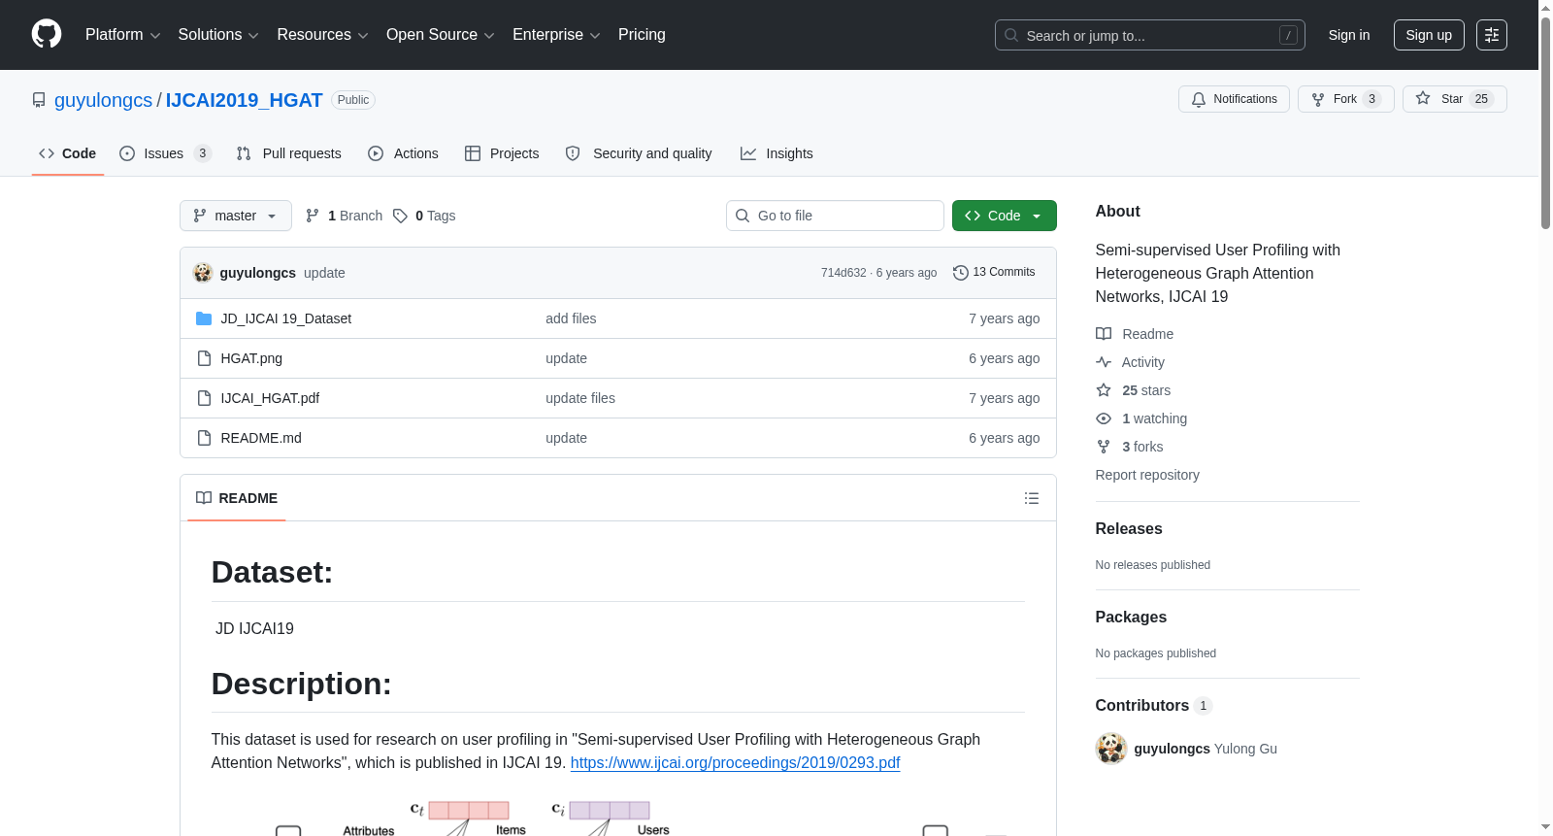The height and width of the screenshot is (836, 1553).
Task: Open the guyulongcs owner profile link
Action: coord(103,100)
